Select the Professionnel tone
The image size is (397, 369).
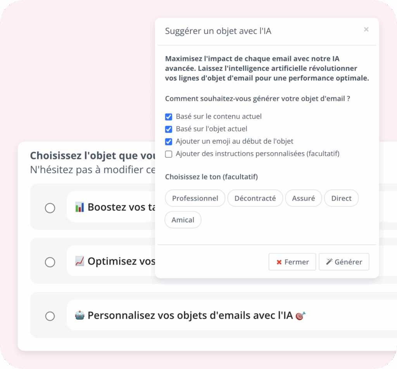(195, 198)
